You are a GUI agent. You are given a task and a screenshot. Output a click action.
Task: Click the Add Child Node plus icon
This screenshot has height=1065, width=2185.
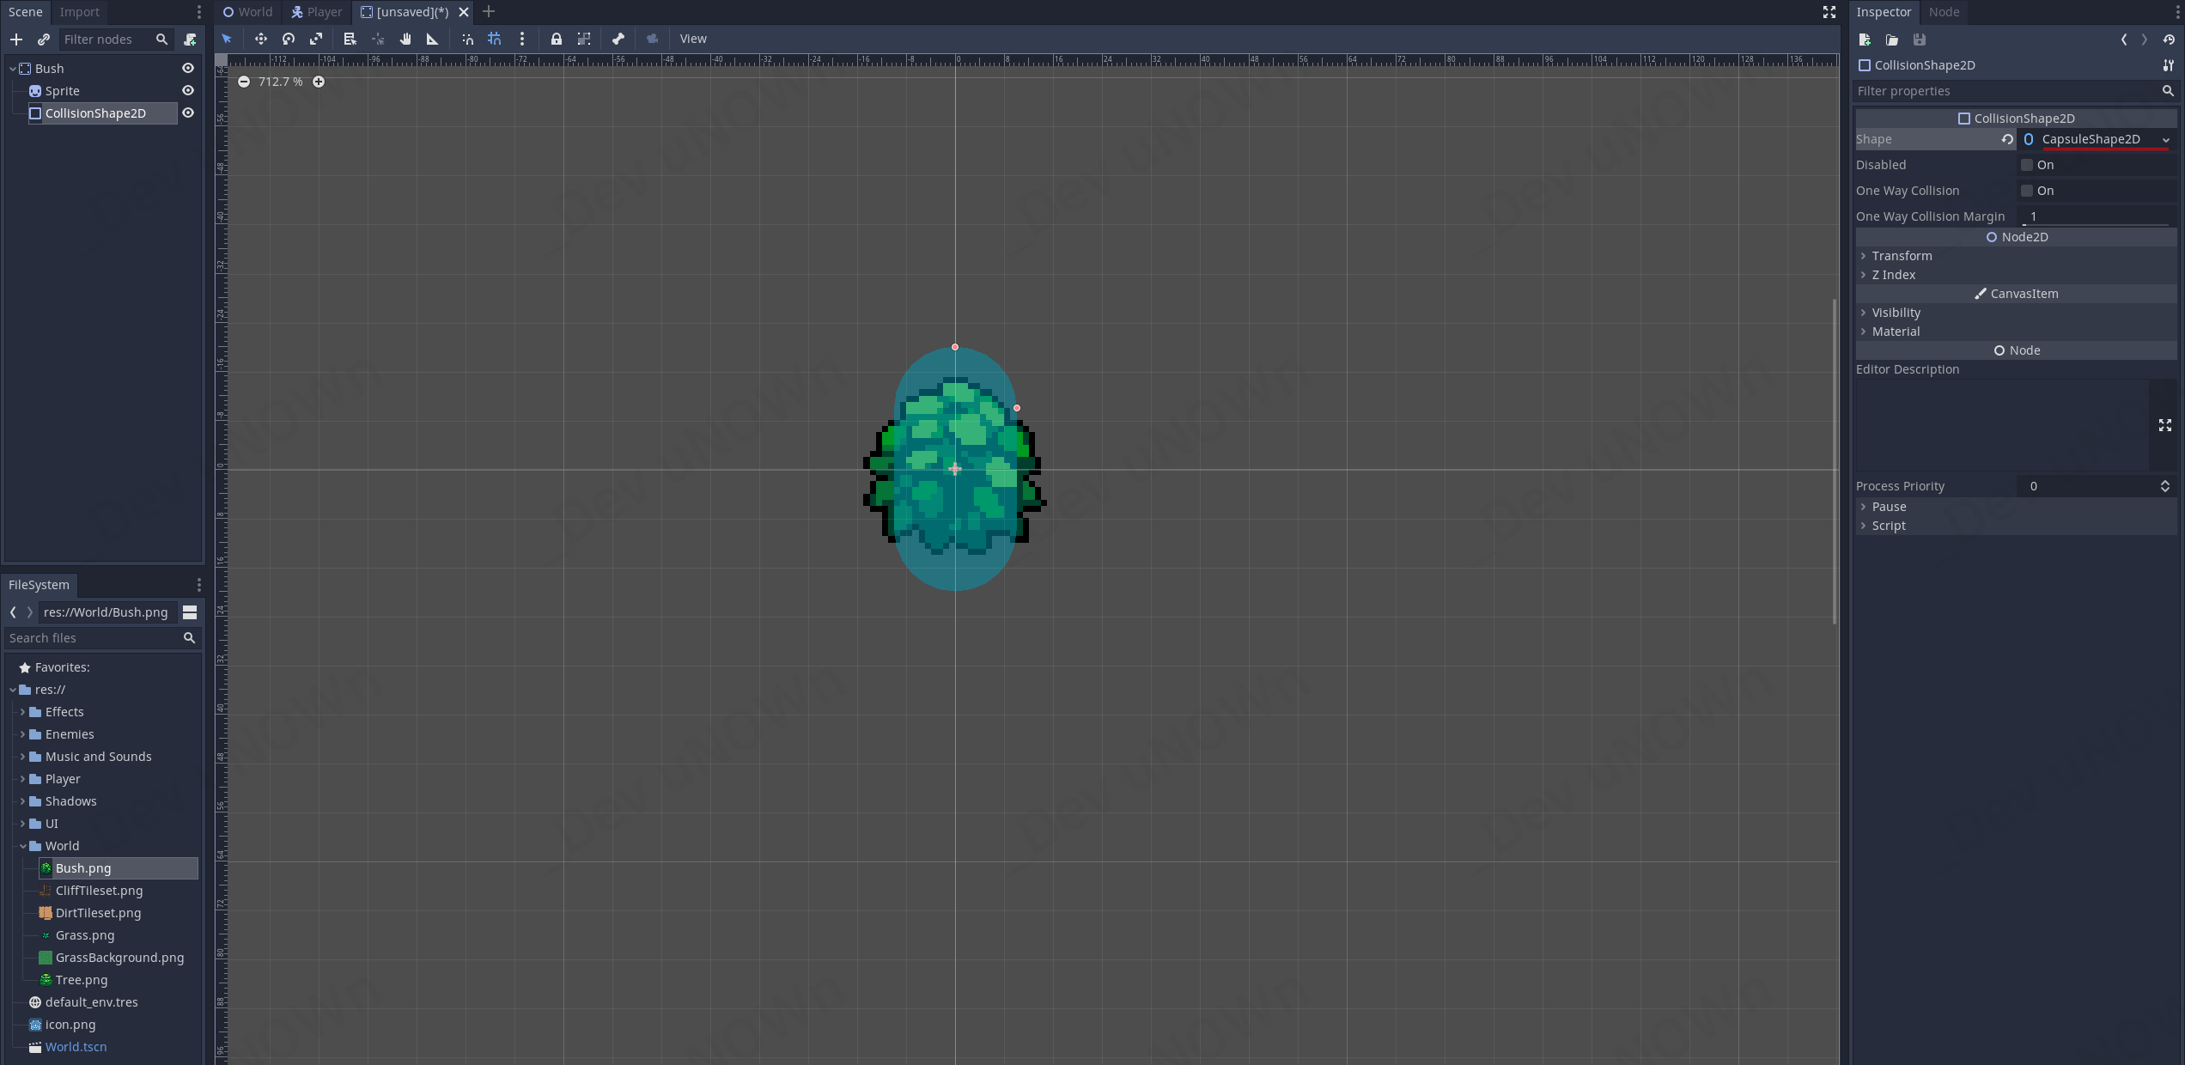[16, 40]
